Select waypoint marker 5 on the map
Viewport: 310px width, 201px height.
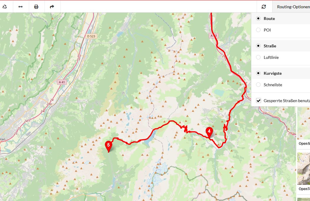click(x=108, y=146)
